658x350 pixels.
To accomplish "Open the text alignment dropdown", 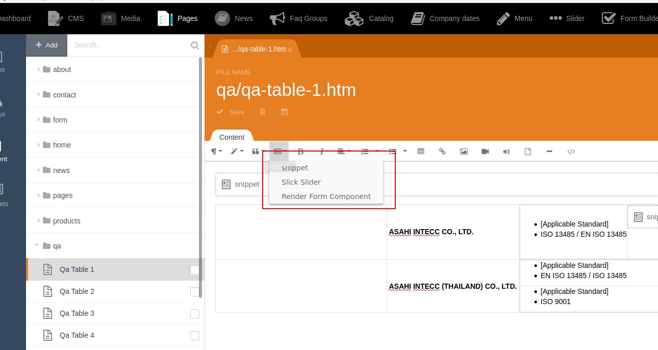I will (344, 152).
